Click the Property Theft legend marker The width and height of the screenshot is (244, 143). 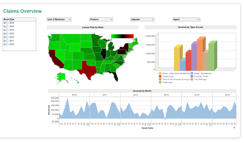pyautogui.click(x=192, y=76)
